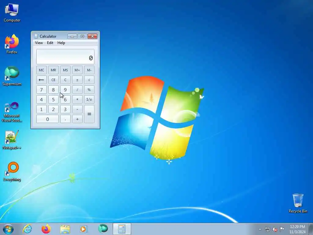Click the Show desktop strip
Viewport: 313px width, 235px height.
click(x=311, y=229)
